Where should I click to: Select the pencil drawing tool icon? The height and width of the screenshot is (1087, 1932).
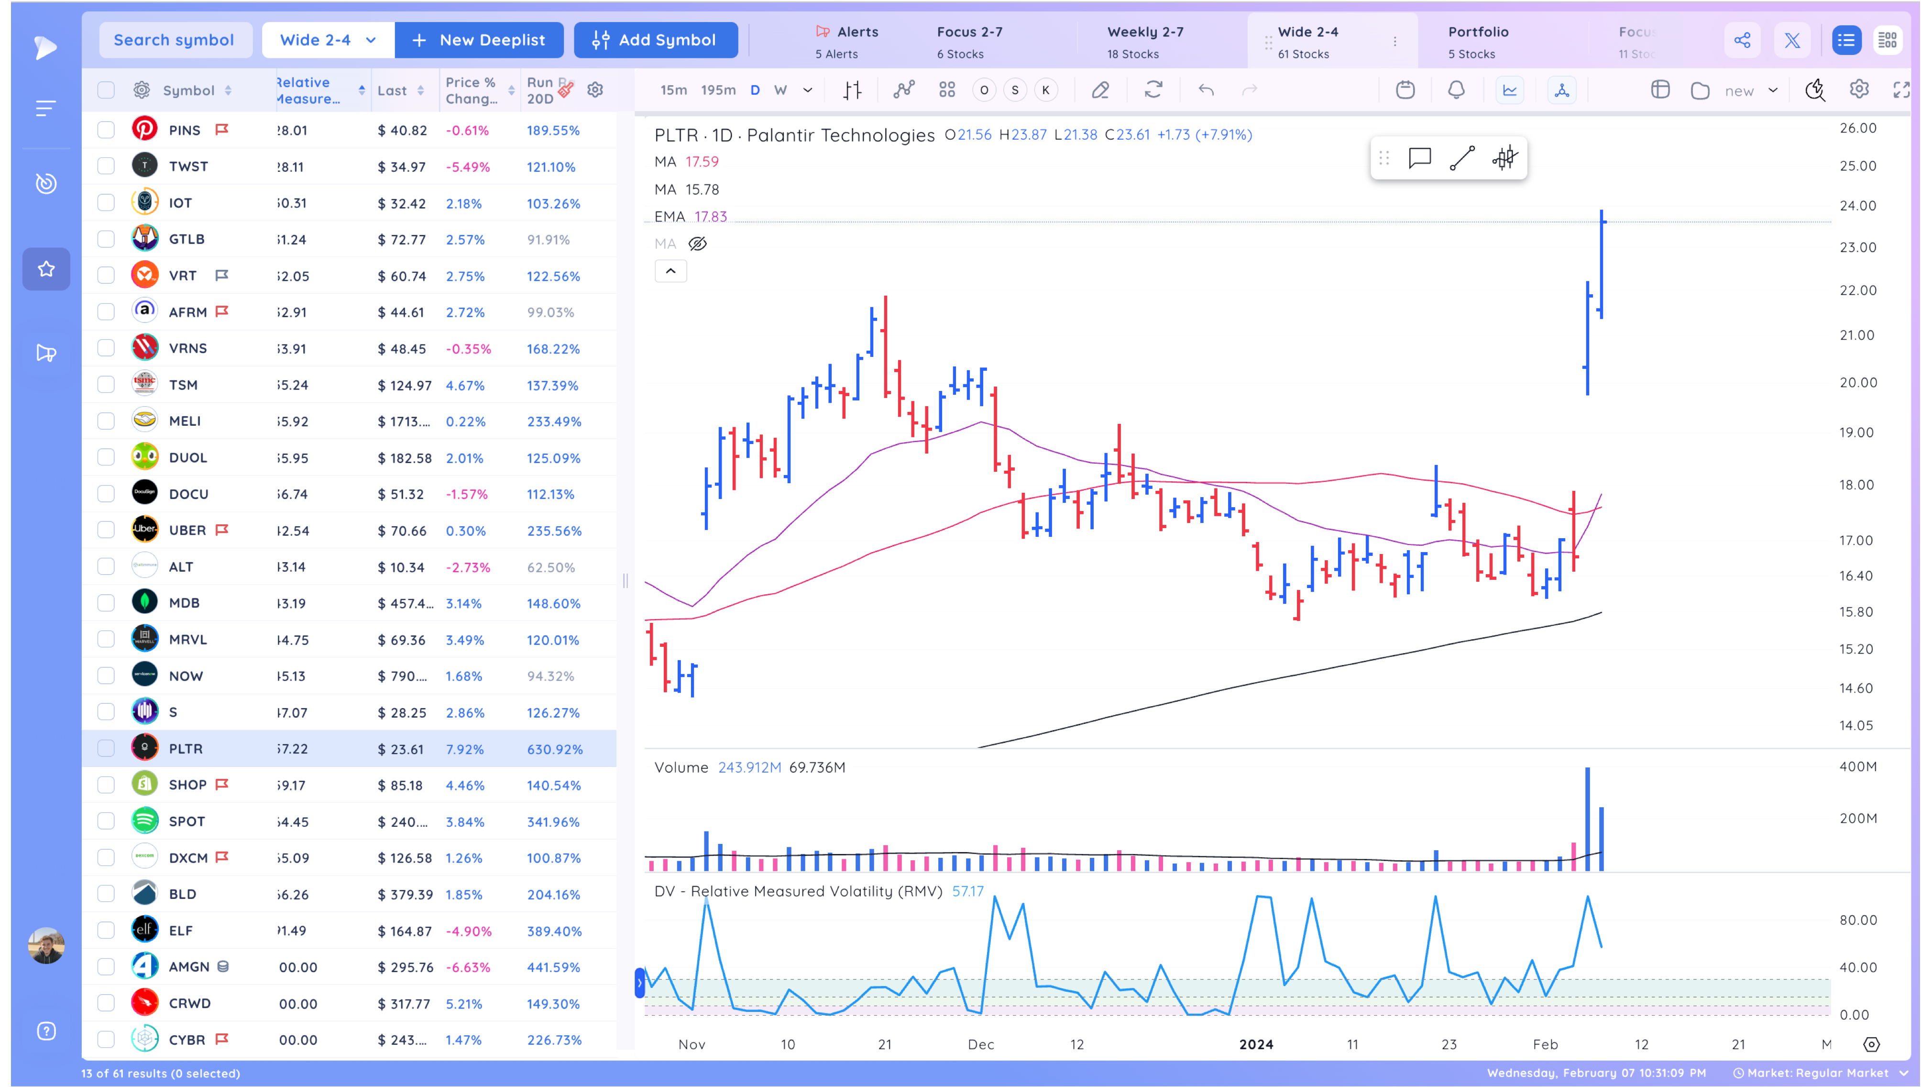(1100, 90)
